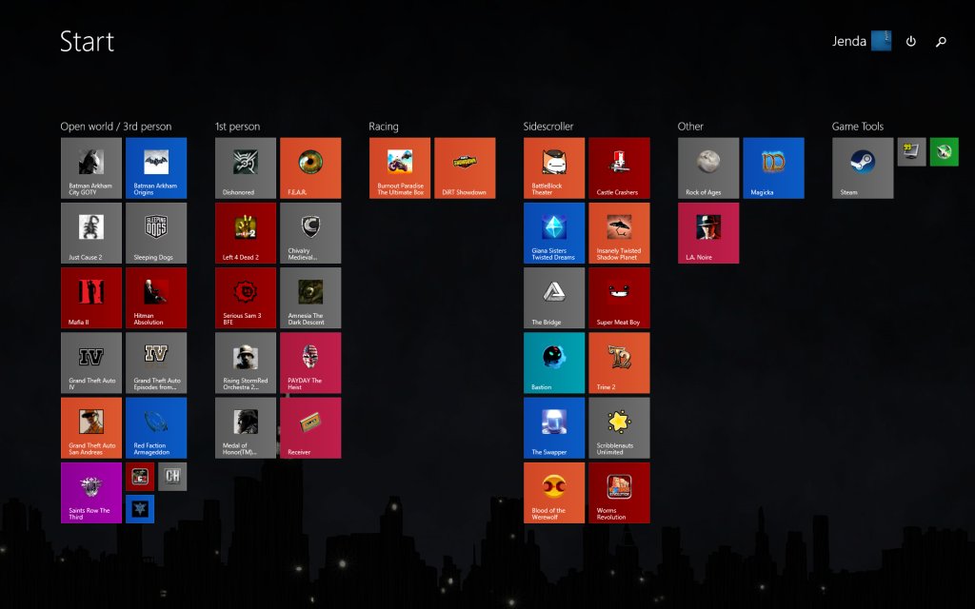Launch Hitman Absolution tile
The height and width of the screenshot is (609, 975).
[x=156, y=298]
